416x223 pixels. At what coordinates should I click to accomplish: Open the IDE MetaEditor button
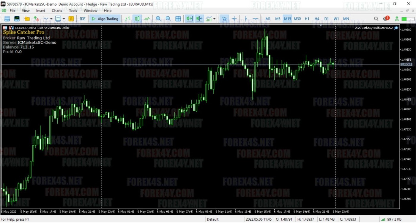pos(83,19)
